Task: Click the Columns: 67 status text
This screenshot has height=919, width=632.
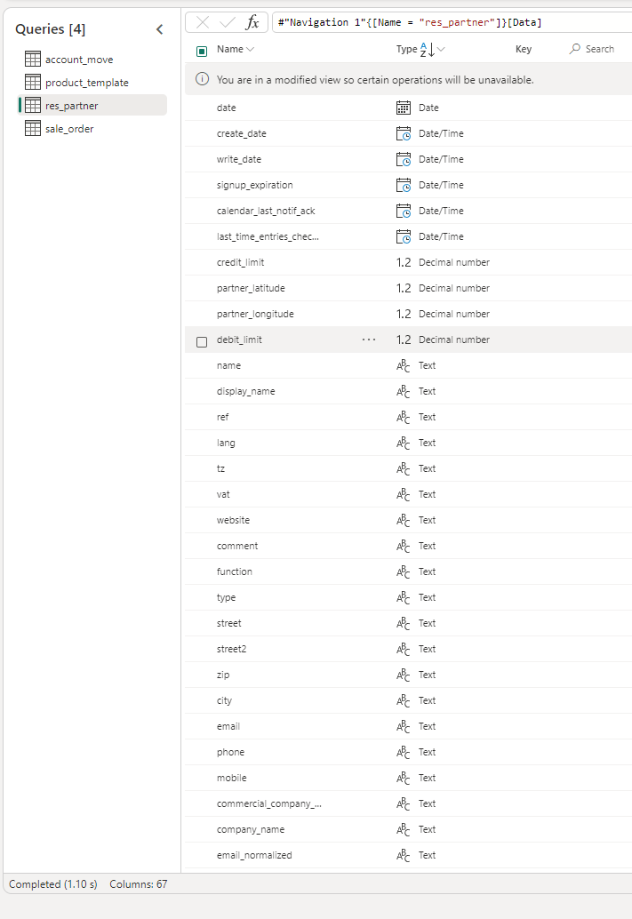Action: (139, 883)
